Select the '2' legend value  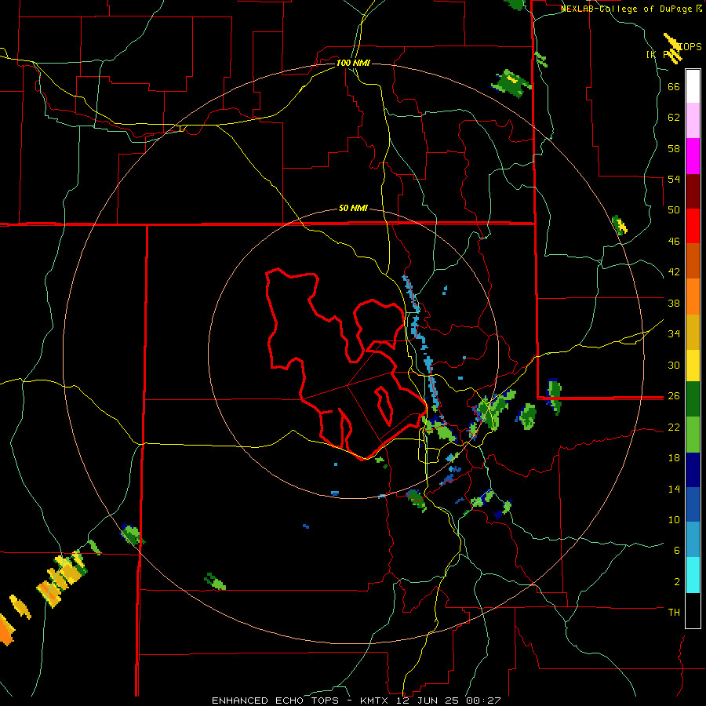677,582
